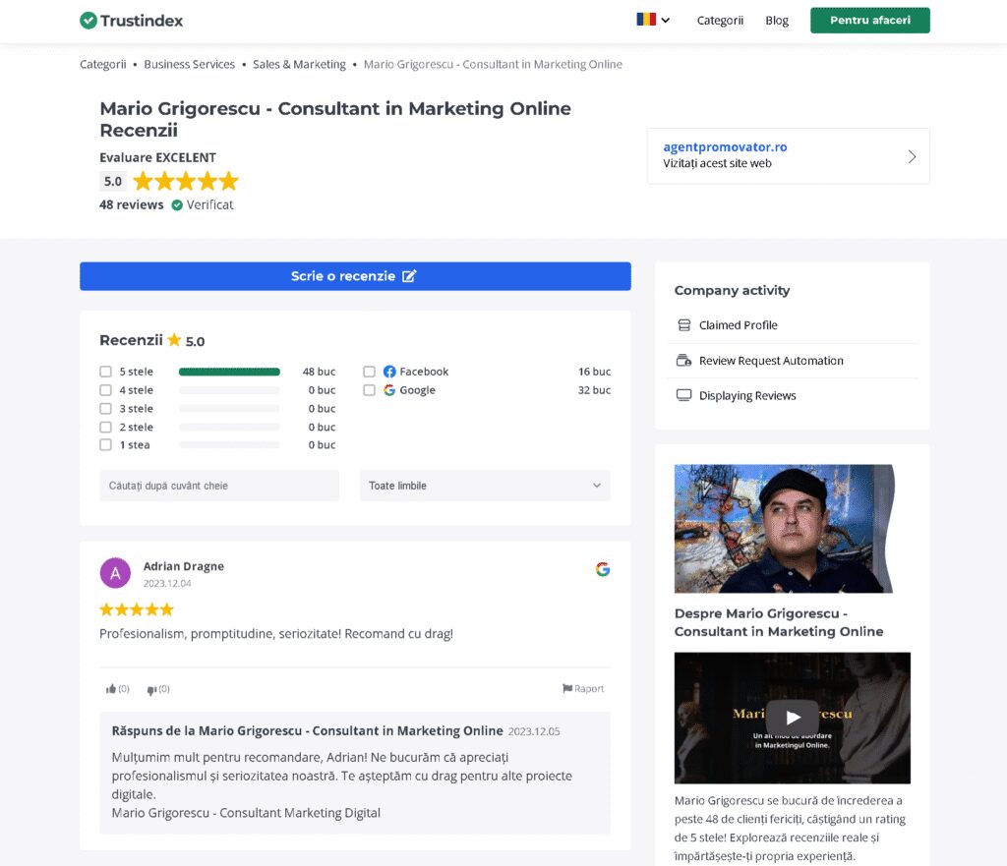
Task: Click the 48 buc five-star count
Action: pos(320,372)
